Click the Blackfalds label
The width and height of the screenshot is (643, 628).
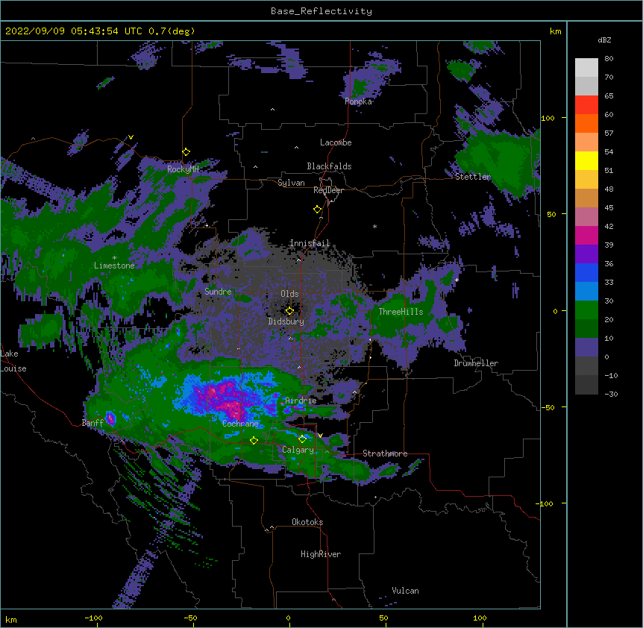pyautogui.click(x=329, y=166)
